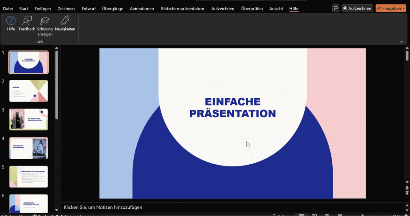This screenshot has height=216, width=410.
Task: Click the down arrow of the notes scrollbar
Action: coord(407,210)
